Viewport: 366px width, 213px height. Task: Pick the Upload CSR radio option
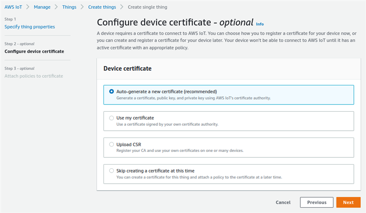click(112, 144)
